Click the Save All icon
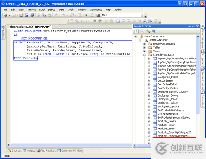 (x=32, y=15)
